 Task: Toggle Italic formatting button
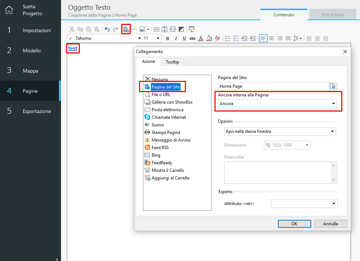[x=176, y=38]
